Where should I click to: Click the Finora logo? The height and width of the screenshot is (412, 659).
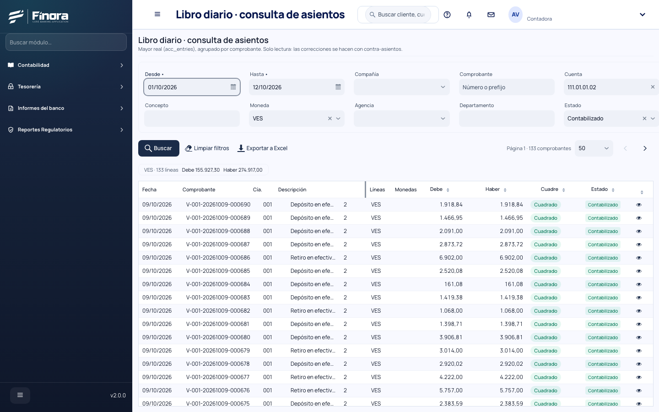click(38, 16)
